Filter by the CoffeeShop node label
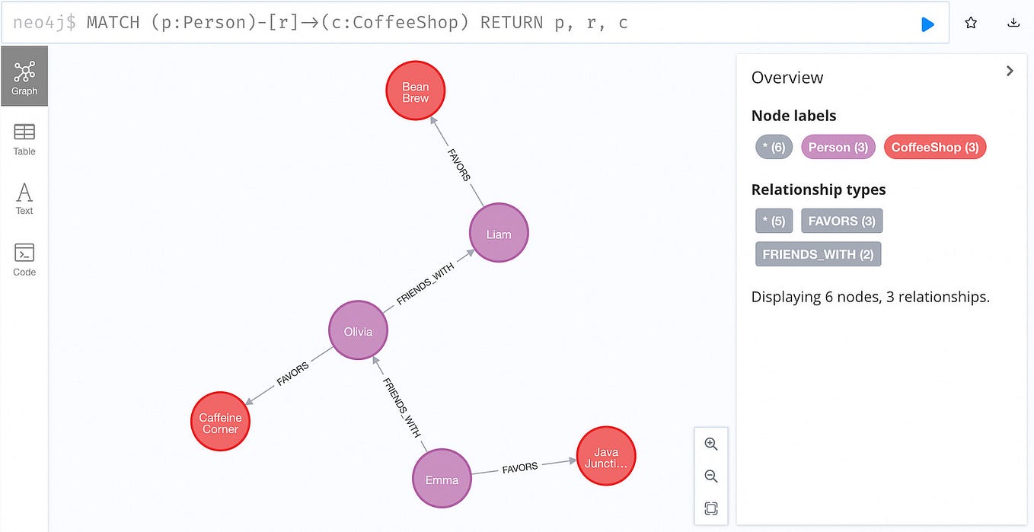 coord(935,147)
